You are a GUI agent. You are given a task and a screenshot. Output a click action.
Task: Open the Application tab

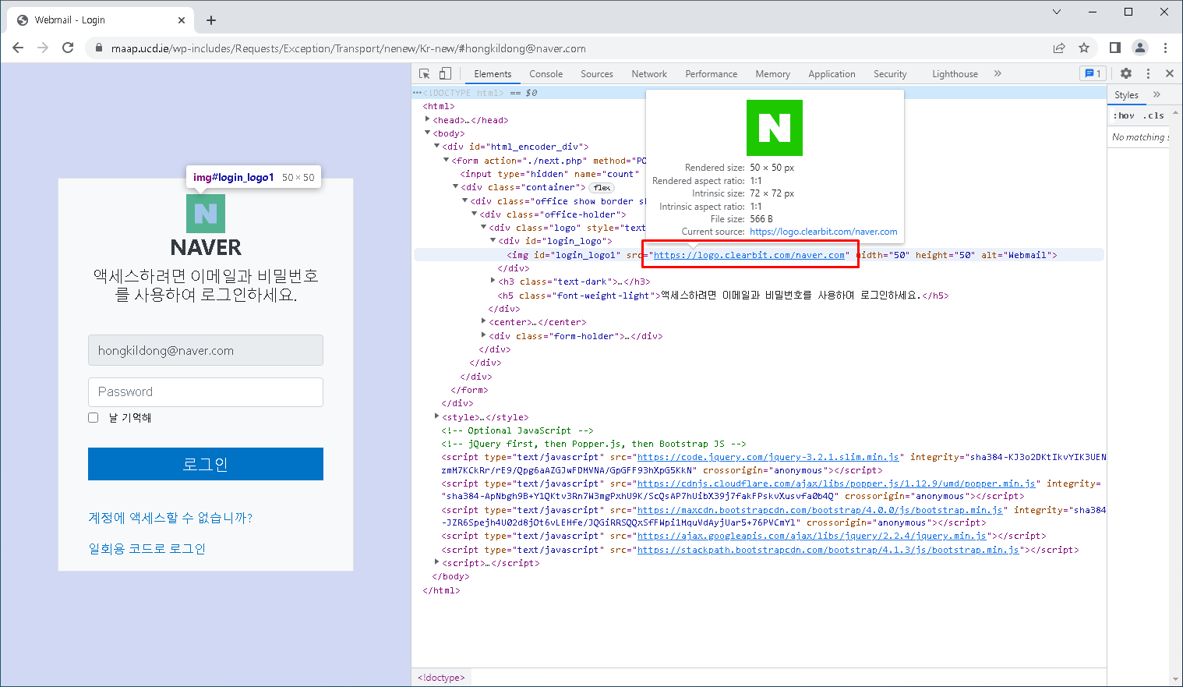tap(832, 74)
